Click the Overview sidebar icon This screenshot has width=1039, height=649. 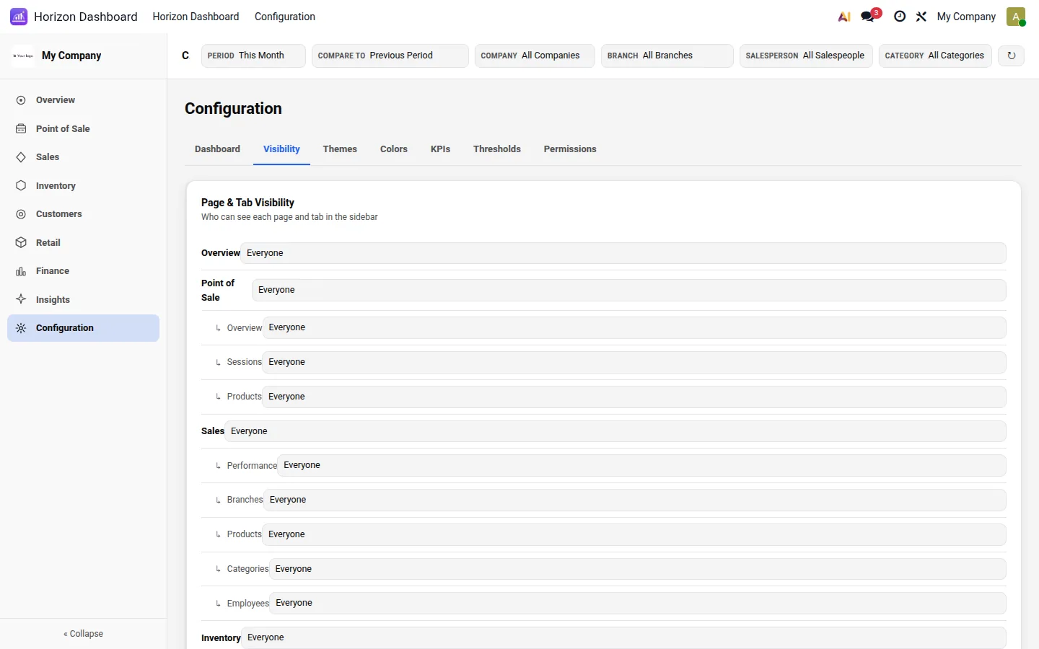click(x=21, y=100)
